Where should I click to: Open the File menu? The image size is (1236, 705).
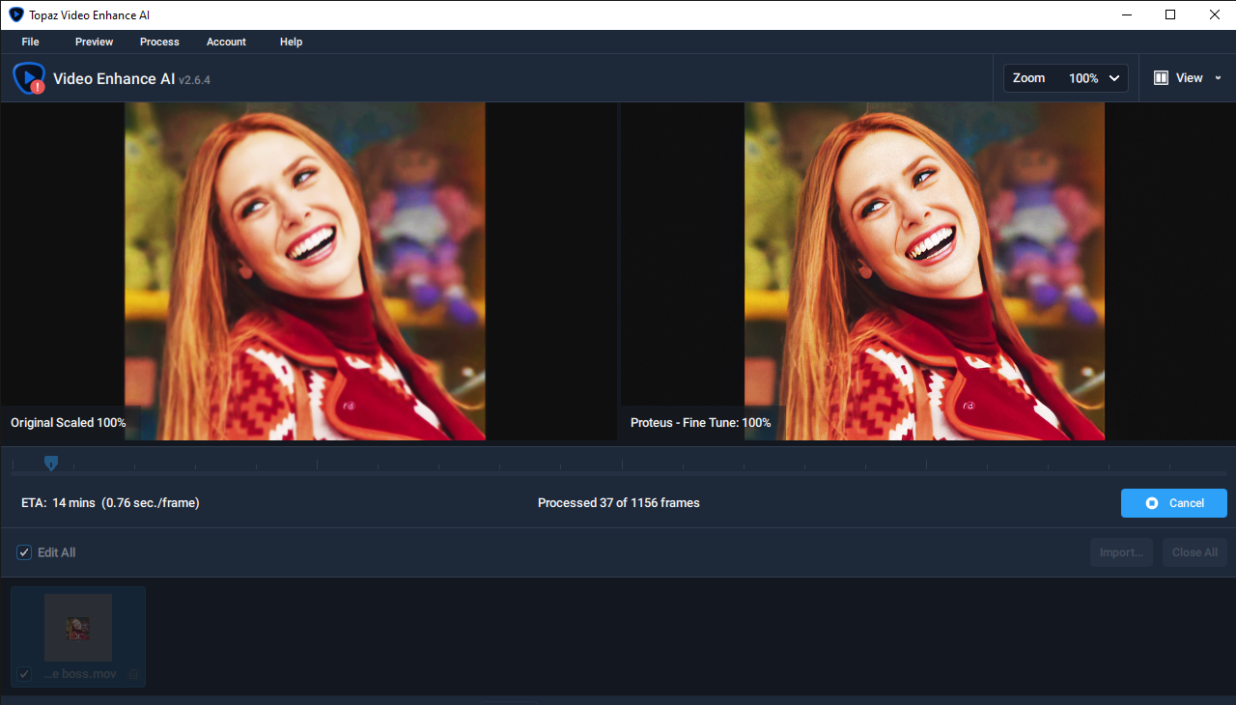click(x=30, y=42)
